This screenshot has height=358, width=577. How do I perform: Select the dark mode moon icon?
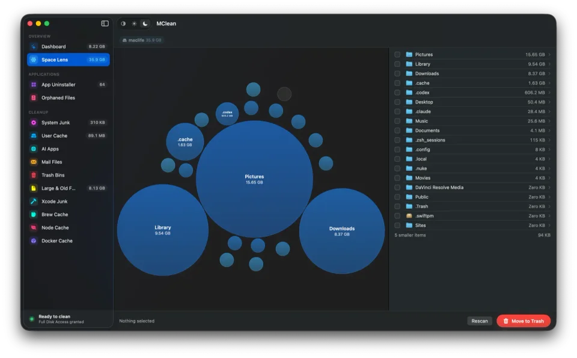145,23
